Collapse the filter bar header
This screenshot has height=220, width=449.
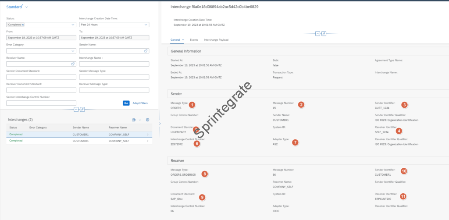point(76,109)
